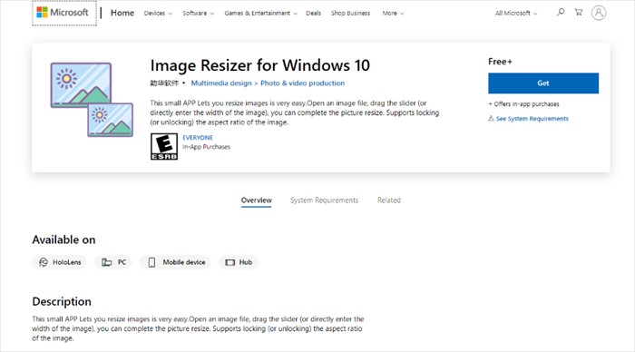Open the account sign-in avatar
Image resolution: width=635 pixels, height=352 pixels.
pyautogui.click(x=599, y=13)
